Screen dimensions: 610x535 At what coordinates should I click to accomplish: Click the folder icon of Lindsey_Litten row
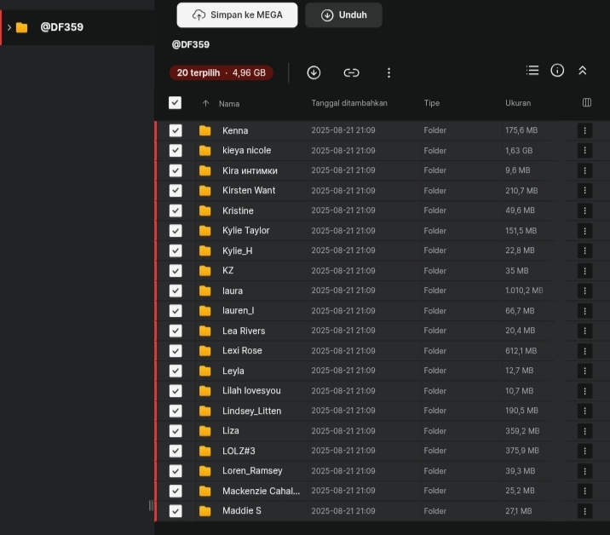click(x=205, y=411)
